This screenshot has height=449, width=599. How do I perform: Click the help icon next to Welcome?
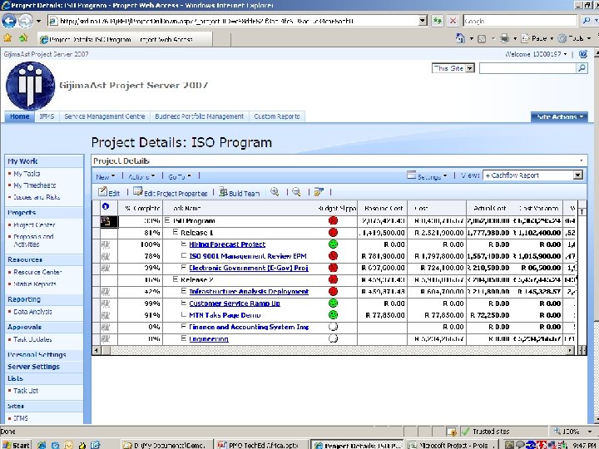tap(583, 54)
